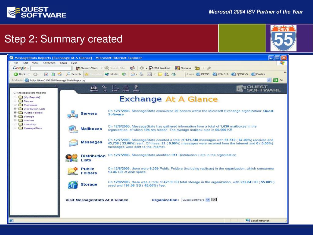Click the 262 blocked popup blocker button

[160, 68]
